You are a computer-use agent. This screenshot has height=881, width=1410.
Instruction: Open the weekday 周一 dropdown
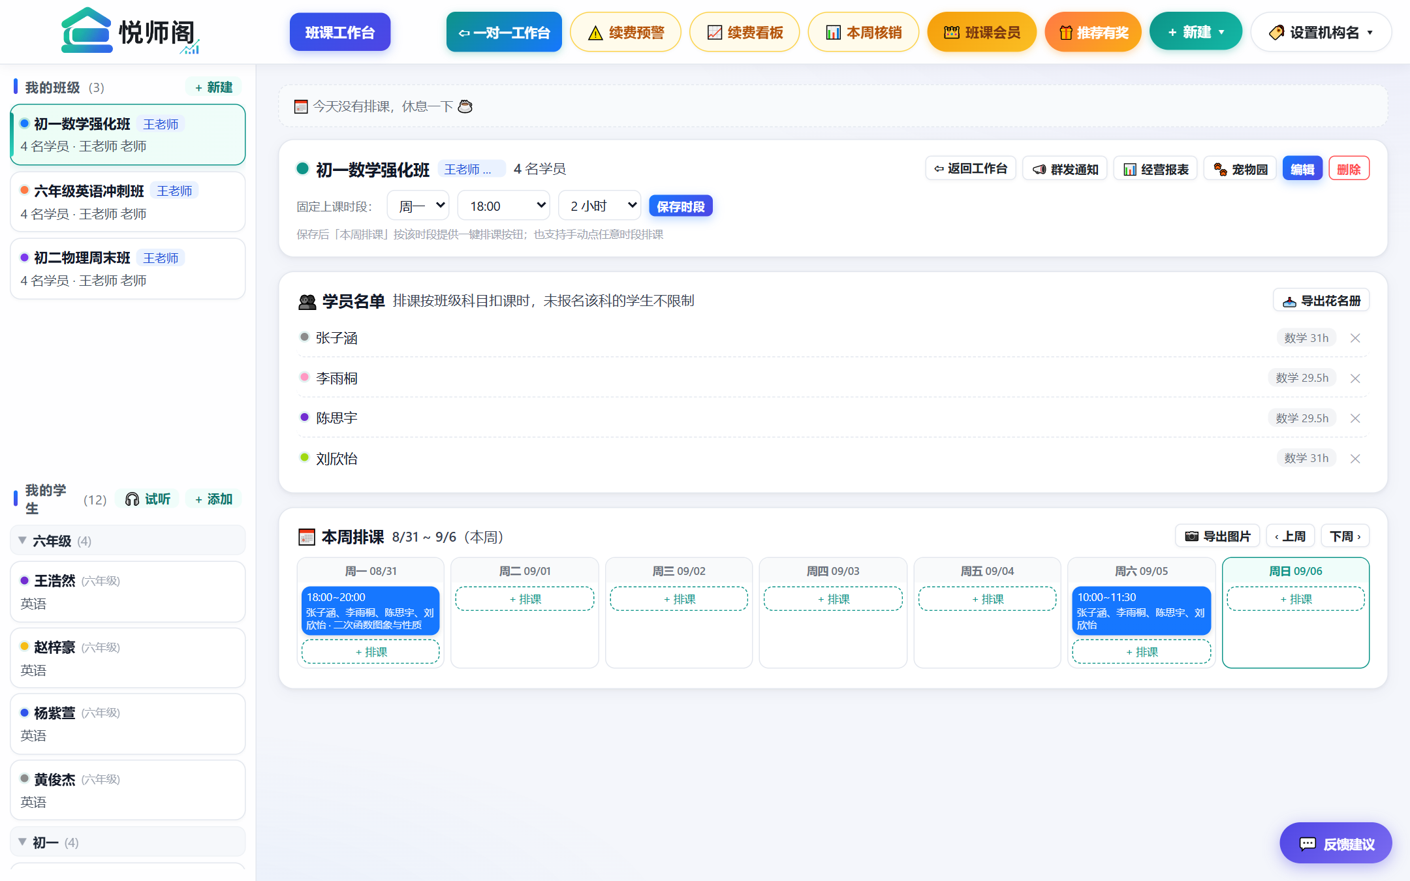418,206
